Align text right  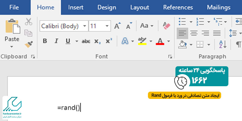205,33
